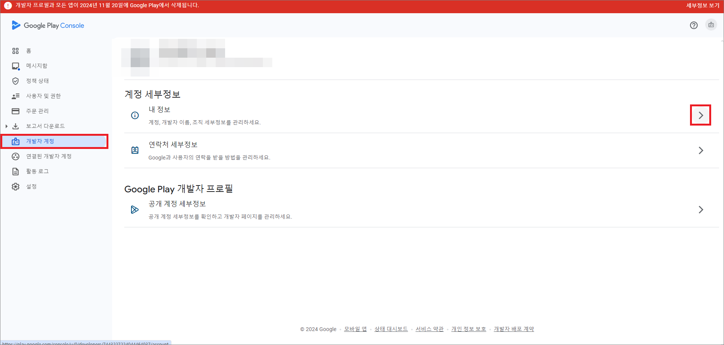Open the 서비스 약관 footer link
Screen dimensions: 724x345
point(429,329)
